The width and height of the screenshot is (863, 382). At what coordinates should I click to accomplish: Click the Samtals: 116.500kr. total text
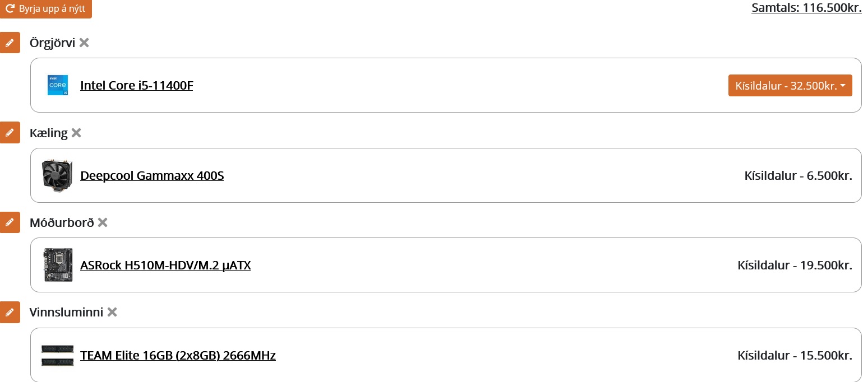pyautogui.click(x=806, y=8)
